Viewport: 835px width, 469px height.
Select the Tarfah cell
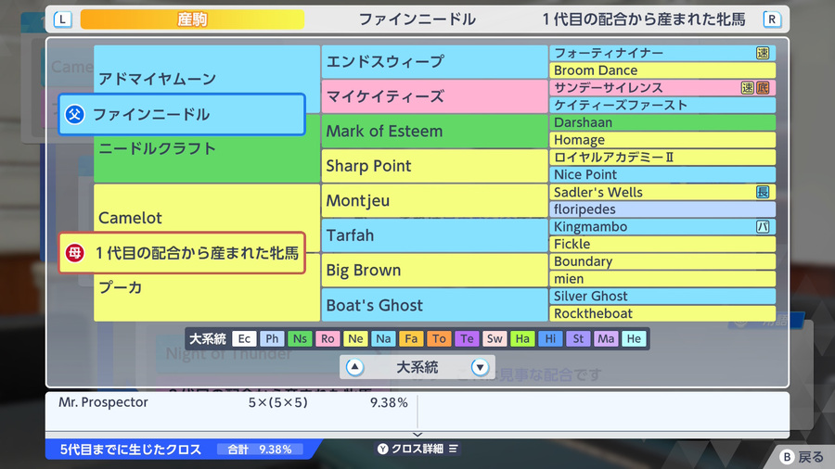[434, 235]
